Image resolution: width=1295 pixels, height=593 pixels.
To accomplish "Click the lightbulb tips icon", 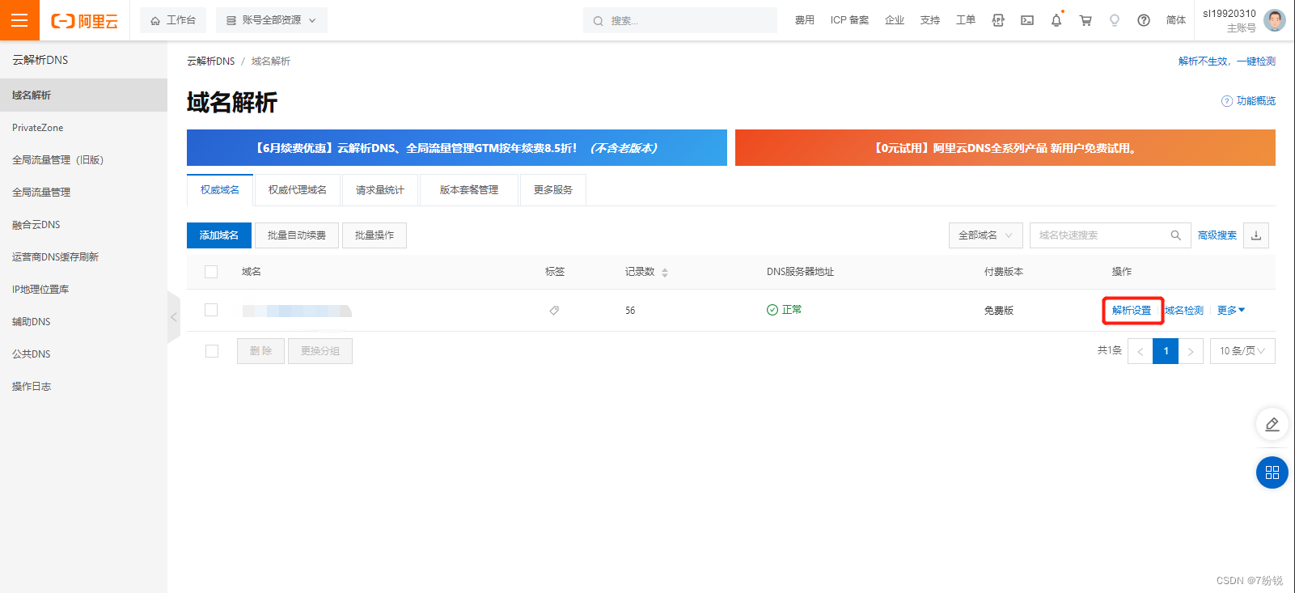I will 1115,20.
